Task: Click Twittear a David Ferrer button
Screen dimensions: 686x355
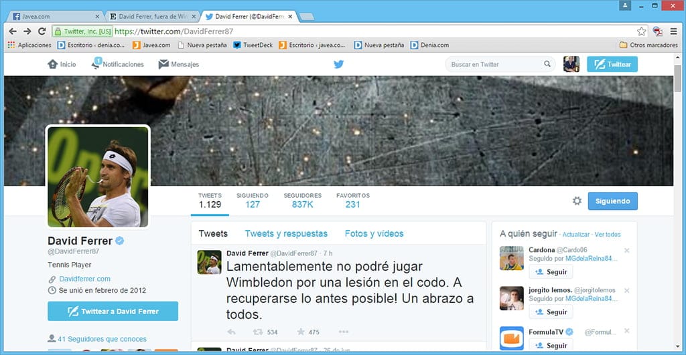Action: click(x=113, y=312)
